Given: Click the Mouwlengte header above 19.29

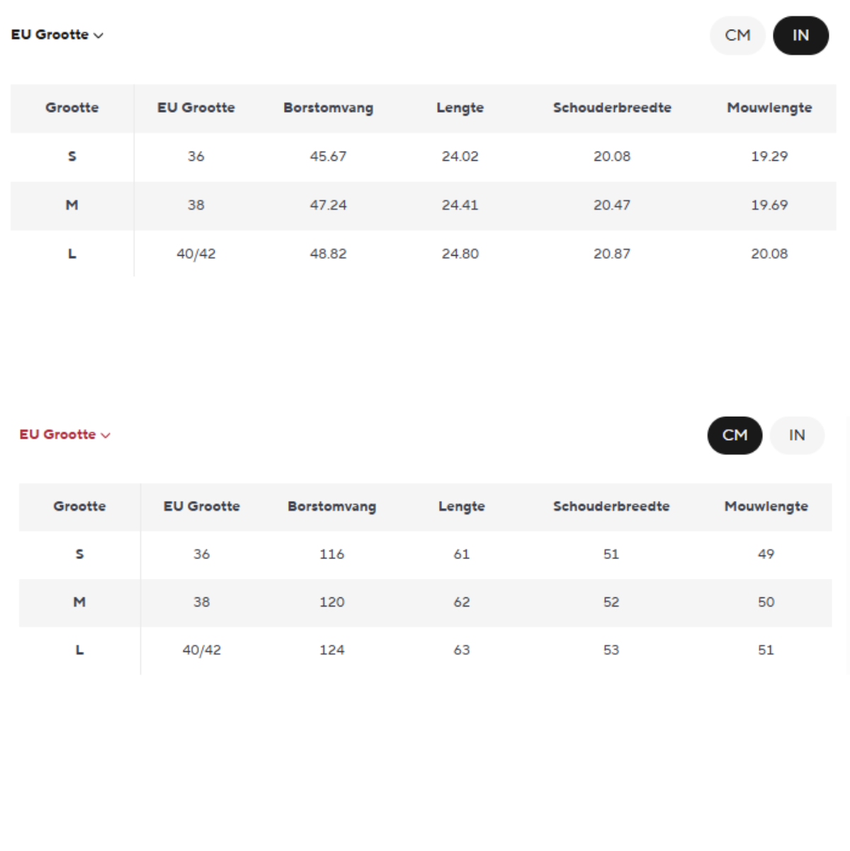Looking at the screenshot, I should [769, 108].
